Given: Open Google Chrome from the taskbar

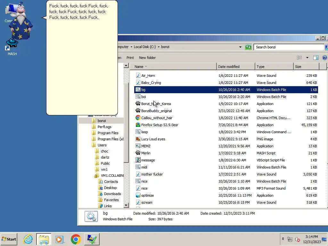Looking at the screenshot, I should [76, 239].
